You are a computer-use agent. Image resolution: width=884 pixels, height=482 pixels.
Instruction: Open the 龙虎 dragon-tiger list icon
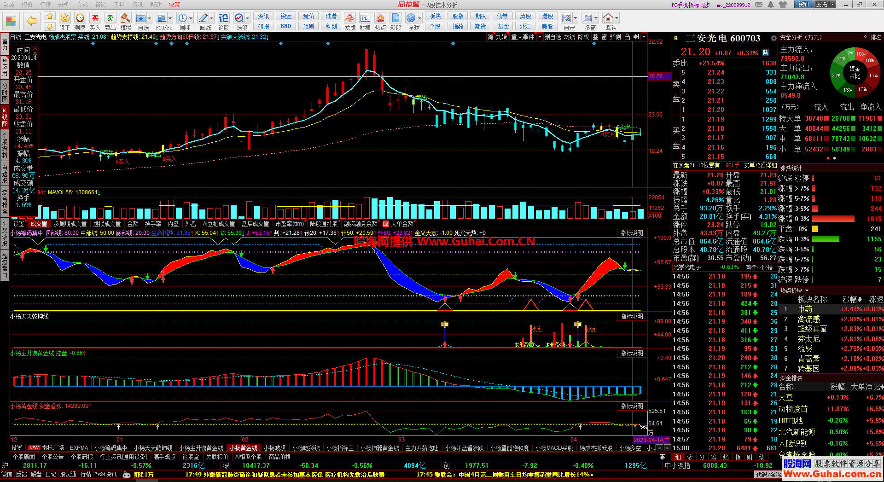pyautogui.click(x=350, y=21)
